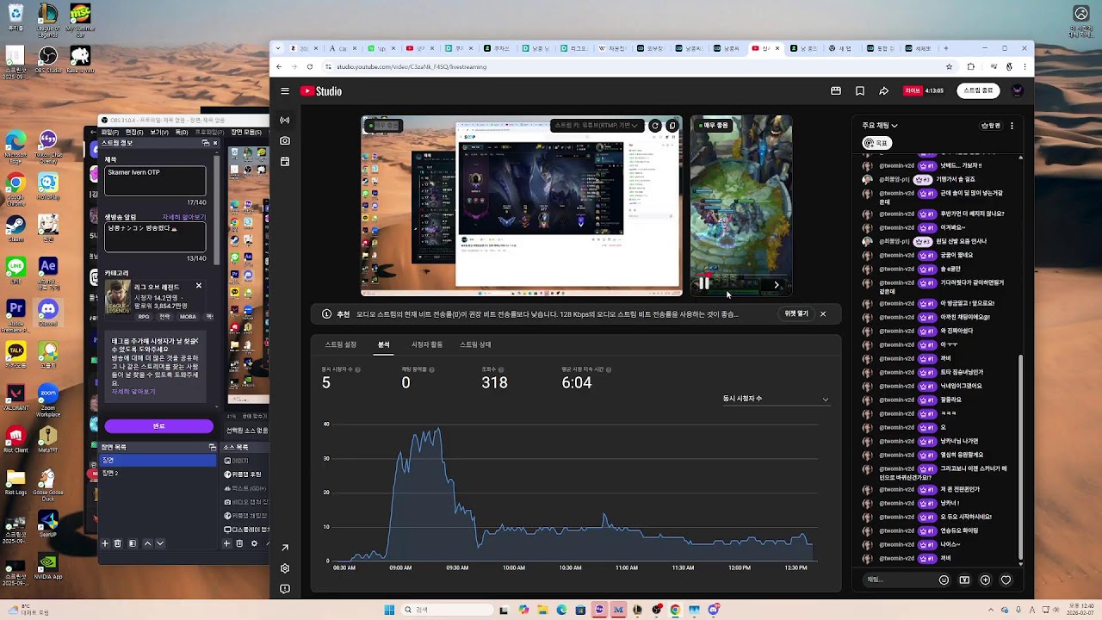
Task: Click the pop-out arrow icon in sidebar
Action: 285,548
